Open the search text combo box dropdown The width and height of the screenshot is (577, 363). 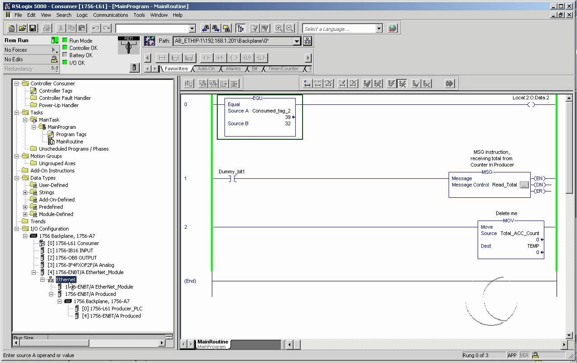coord(192,29)
